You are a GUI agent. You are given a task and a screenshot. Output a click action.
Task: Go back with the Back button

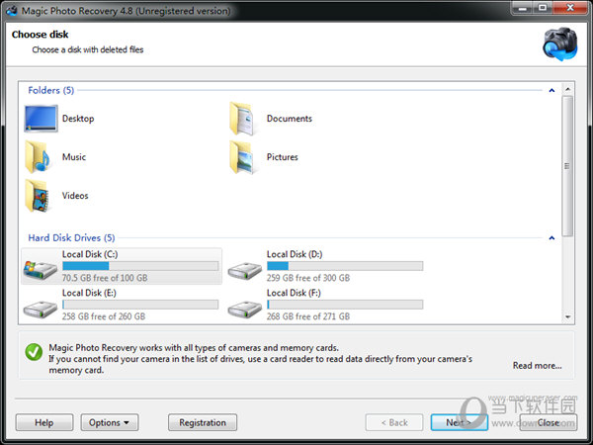pos(394,422)
